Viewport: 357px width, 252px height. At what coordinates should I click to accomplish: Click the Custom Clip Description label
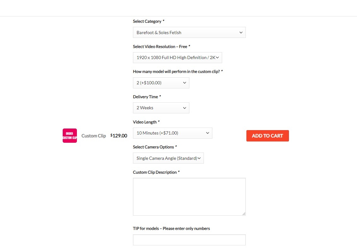coord(155,172)
